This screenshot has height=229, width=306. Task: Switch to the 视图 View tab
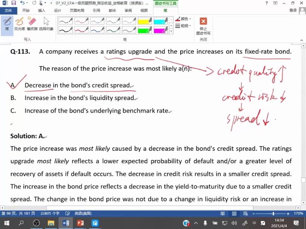coord(144,11)
